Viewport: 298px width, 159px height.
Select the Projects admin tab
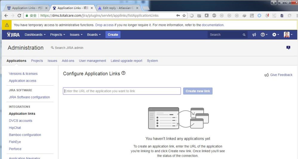pyautogui.click(x=37, y=61)
